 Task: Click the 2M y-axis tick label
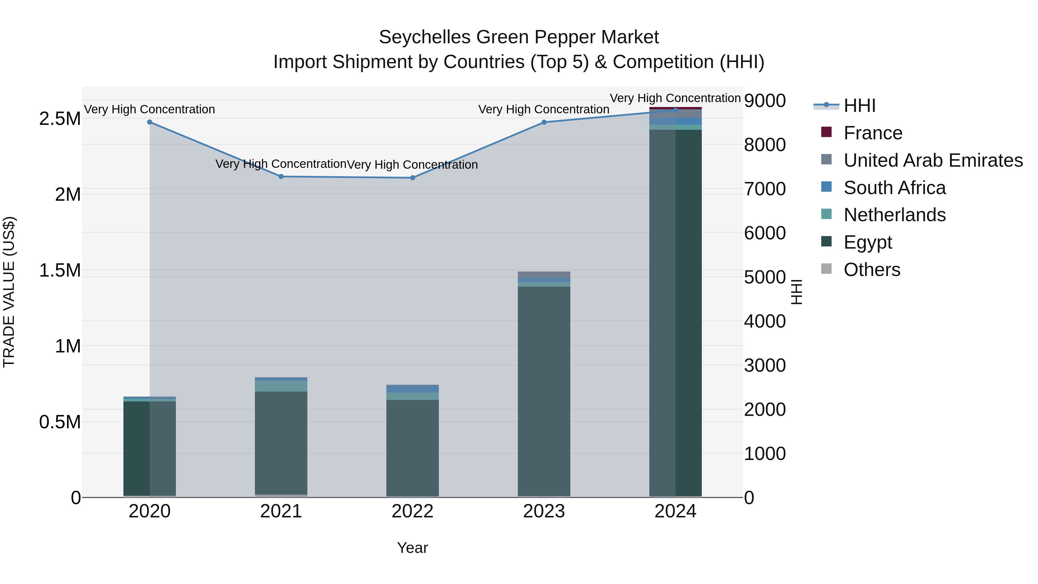68,194
